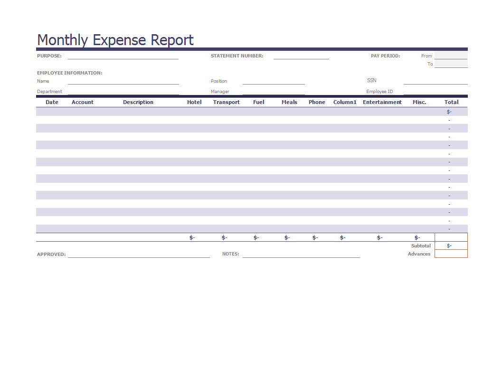The height and width of the screenshot is (388, 502).
Task: Select the Employee ID field
Action: click(x=436, y=91)
